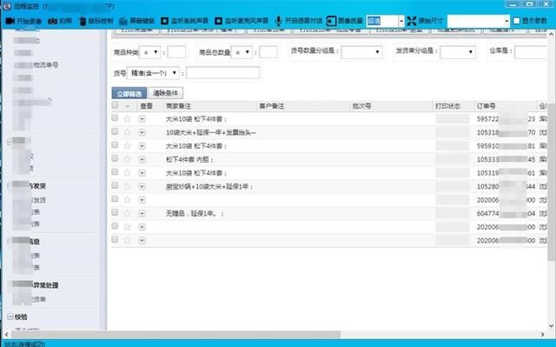Click the horizontal scrollbar left arrow
The width and height of the screenshot is (556, 347).
tap(6, 334)
